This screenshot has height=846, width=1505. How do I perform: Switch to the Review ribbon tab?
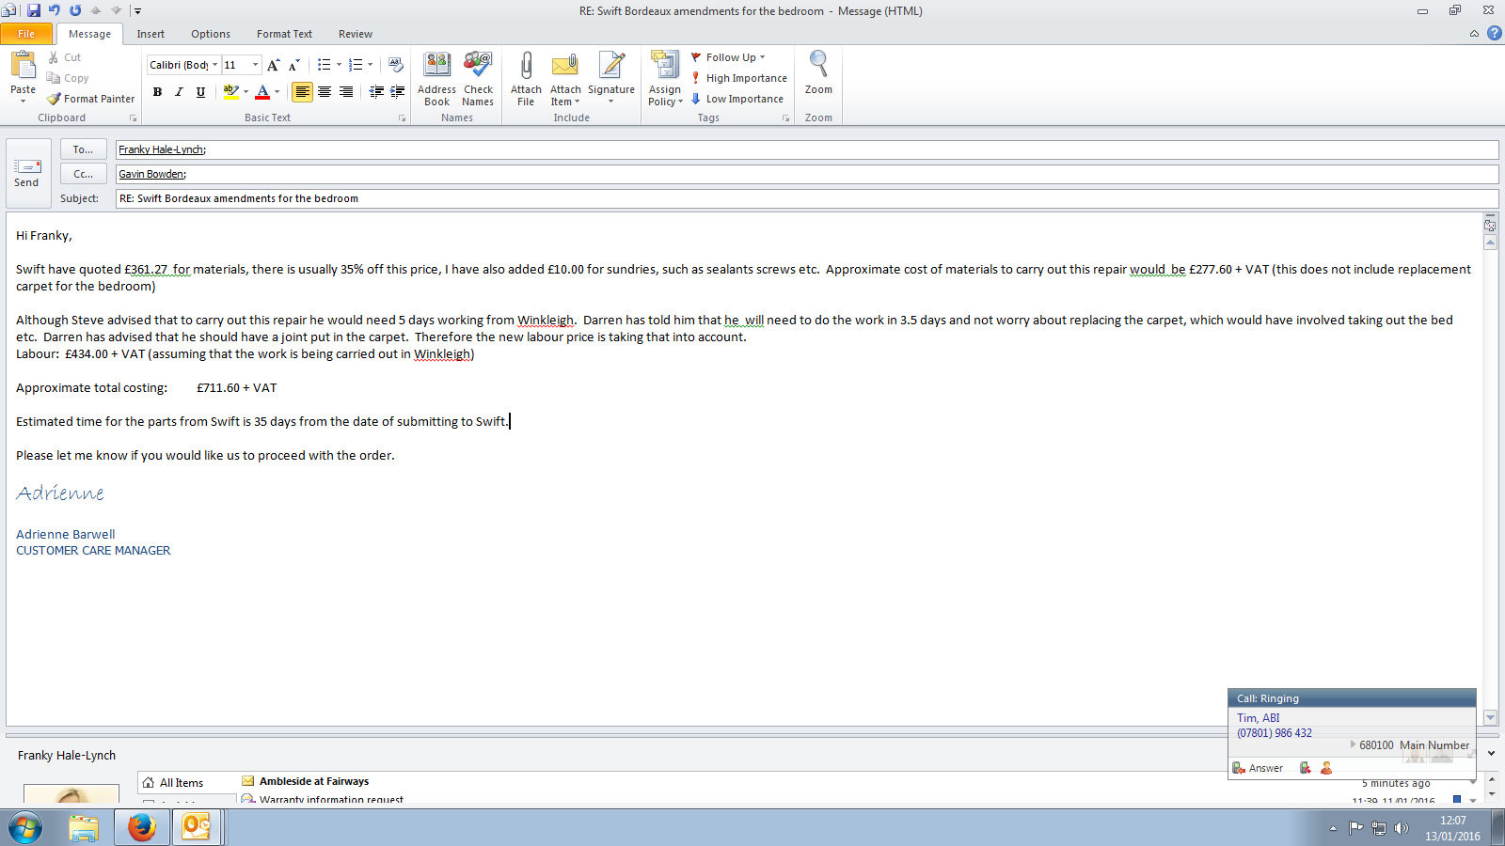[x=356, y=34]
